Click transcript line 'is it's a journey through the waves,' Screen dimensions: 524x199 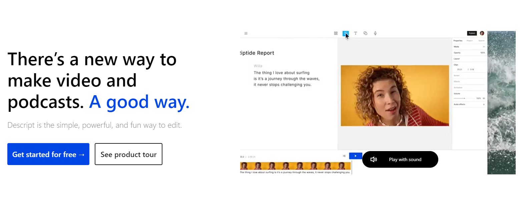pos(287,79)
